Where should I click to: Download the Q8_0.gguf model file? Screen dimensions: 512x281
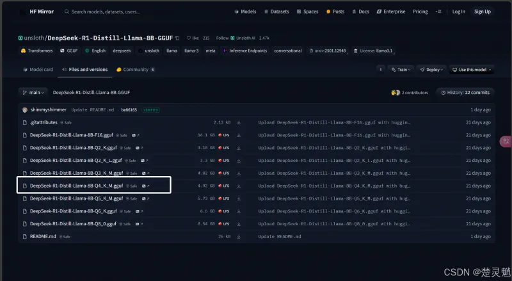pos(239,223)
